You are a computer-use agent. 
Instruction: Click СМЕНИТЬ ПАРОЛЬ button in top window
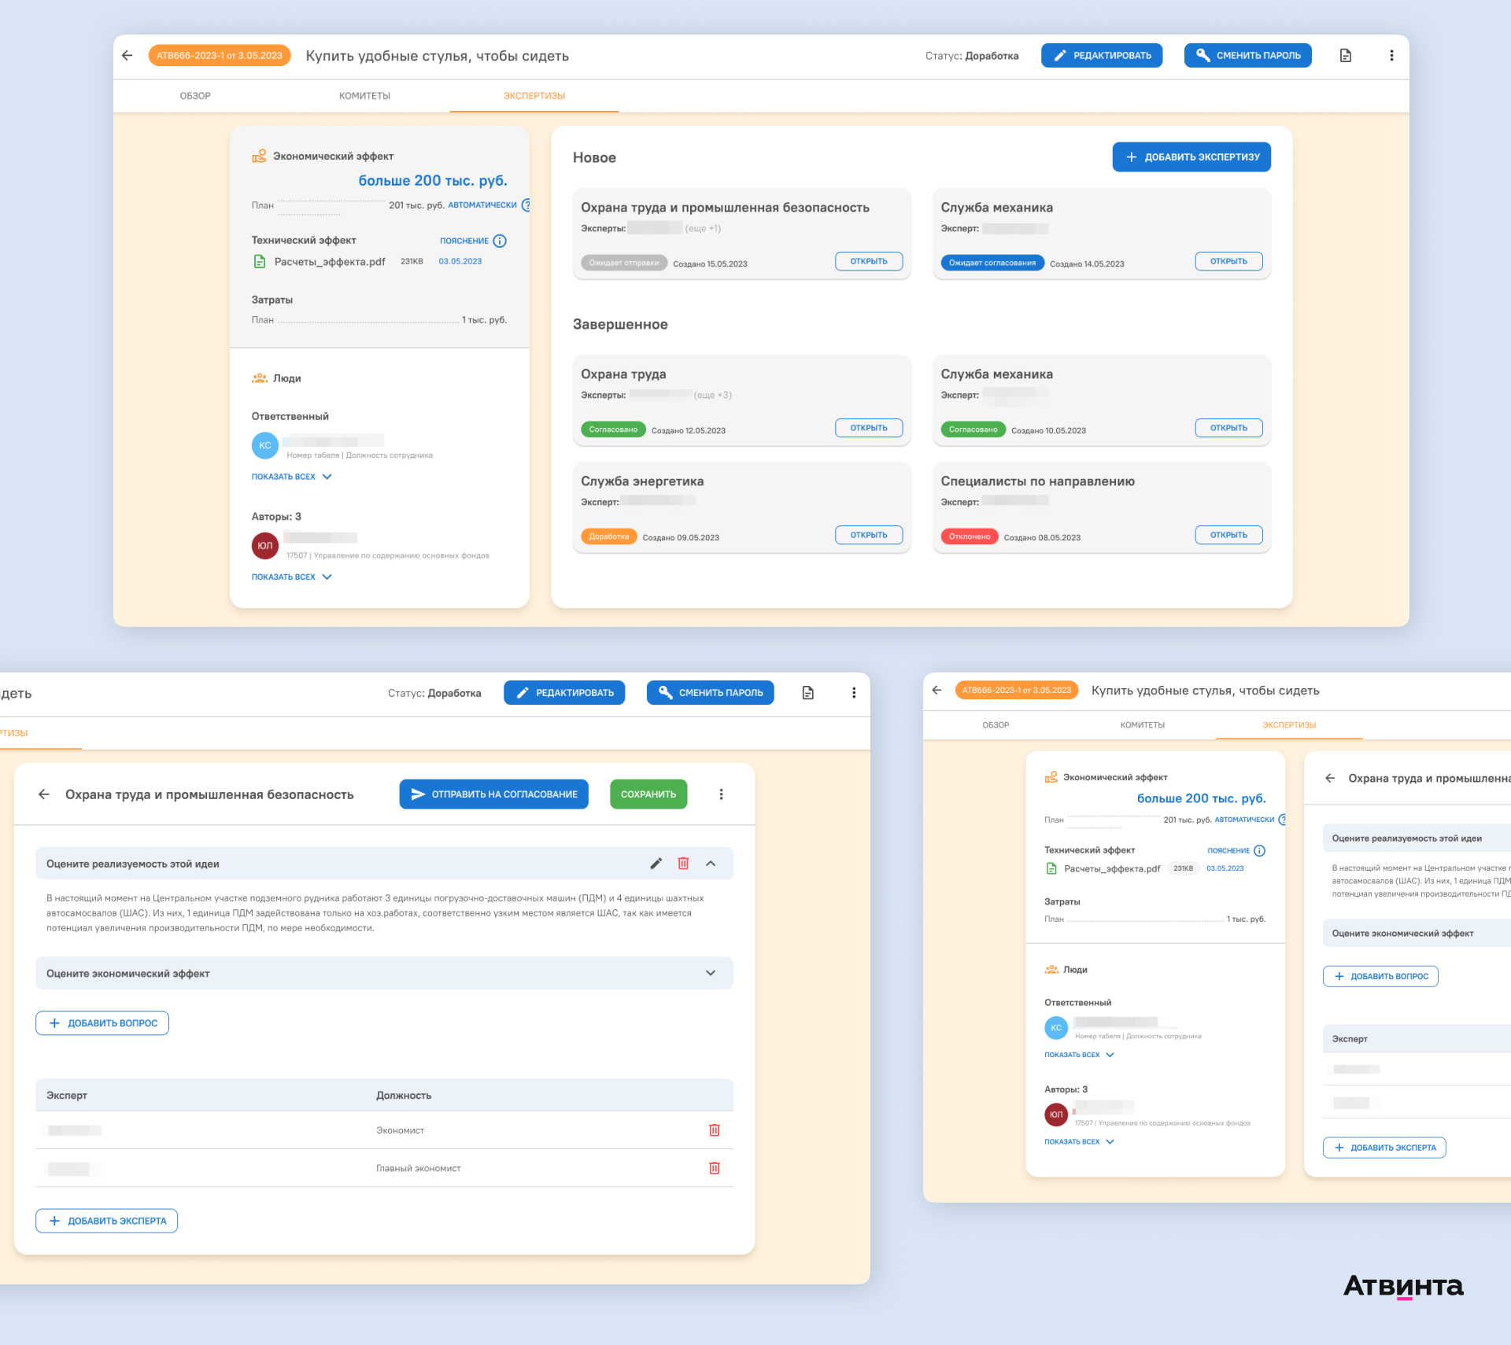[x=1248, y=56]
